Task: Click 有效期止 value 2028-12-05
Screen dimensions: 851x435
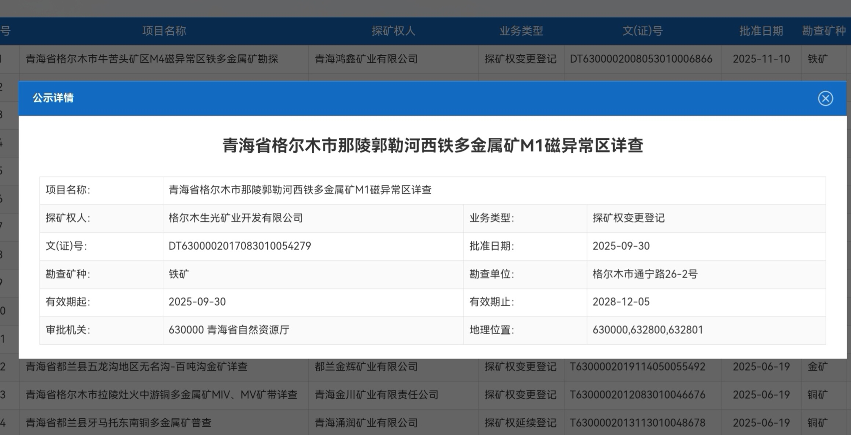Action: tap(621, 302)
